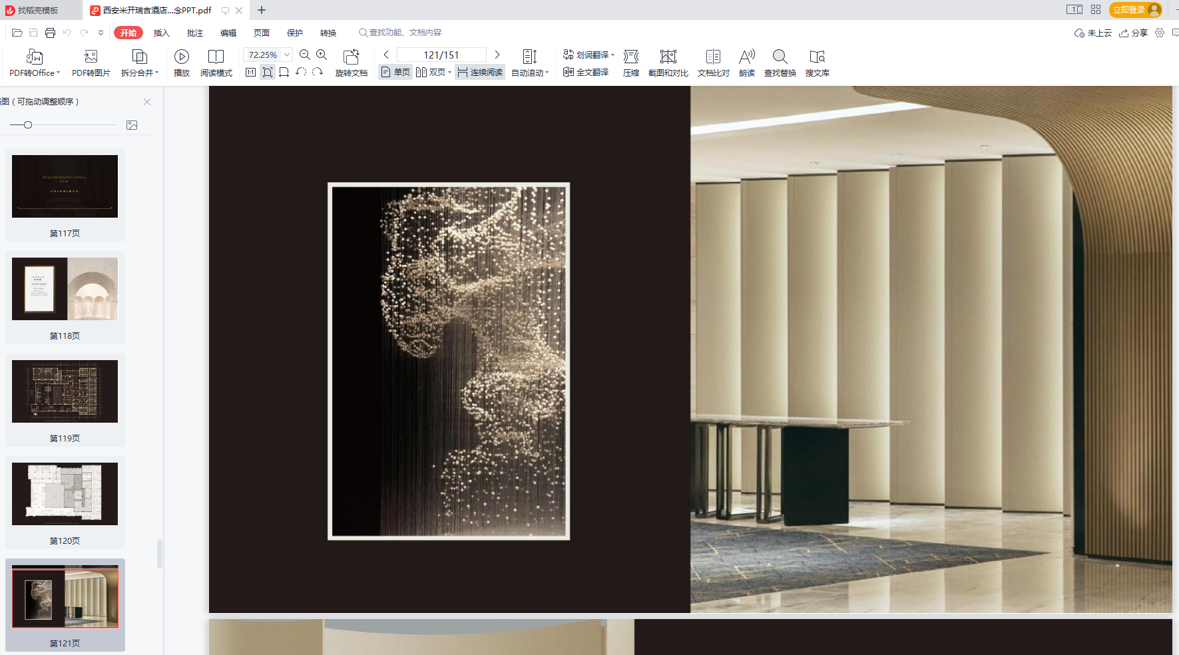Click the PDF转图片 tool
This screenshot has height=655, width=1179.
[x=91, y=63]
